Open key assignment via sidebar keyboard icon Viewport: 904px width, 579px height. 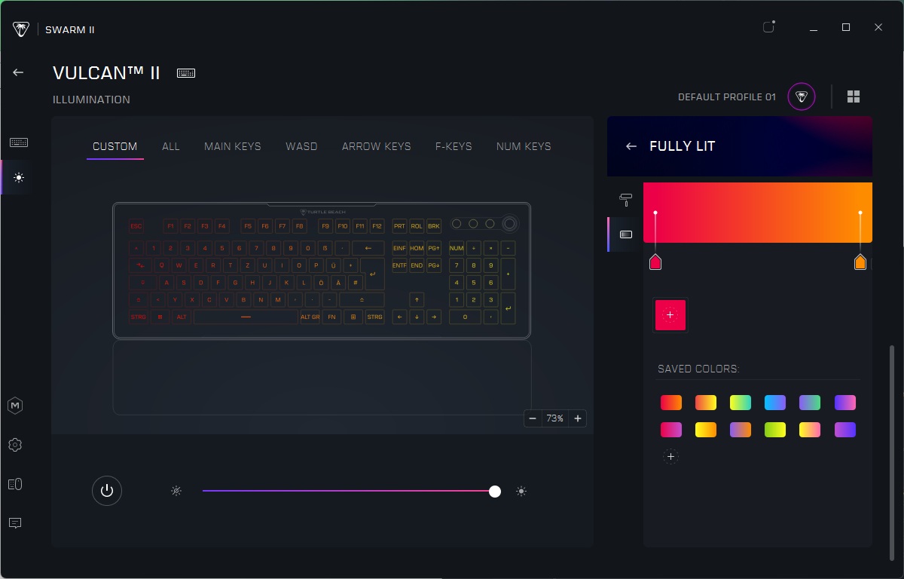[x=19, y=142]
